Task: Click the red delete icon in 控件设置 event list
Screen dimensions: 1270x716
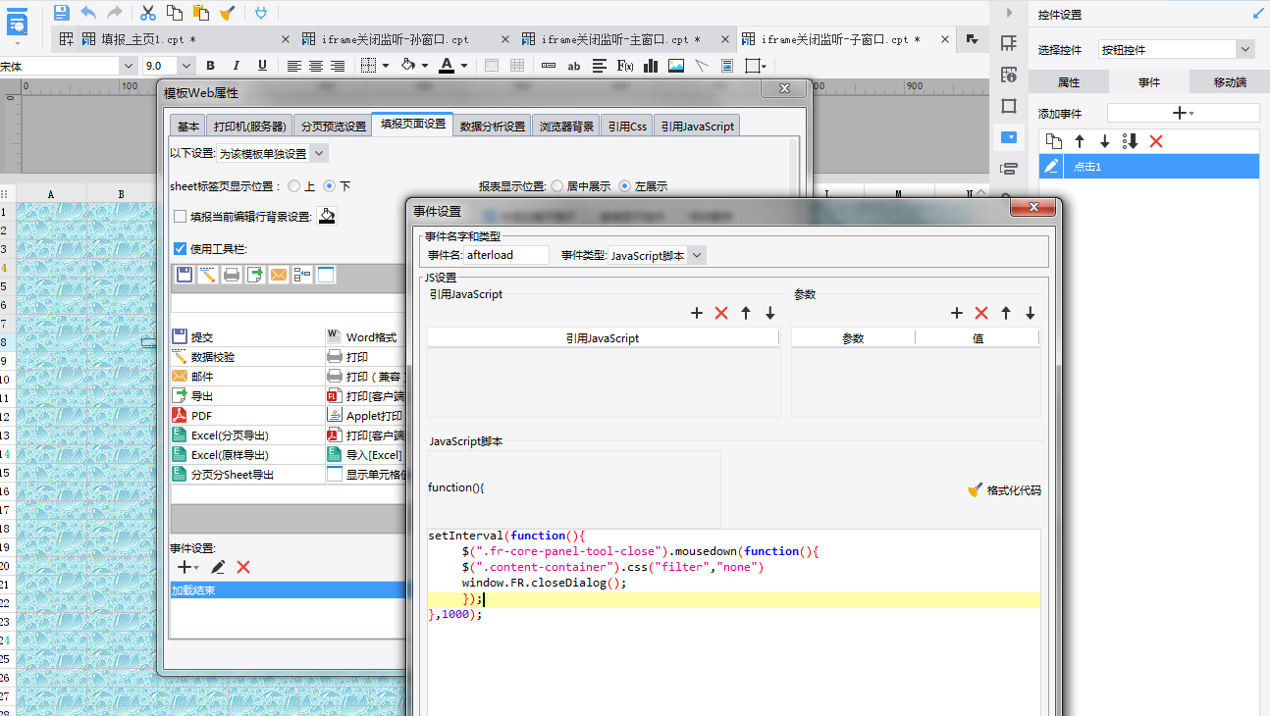Action: click(x=1155, y=141)
